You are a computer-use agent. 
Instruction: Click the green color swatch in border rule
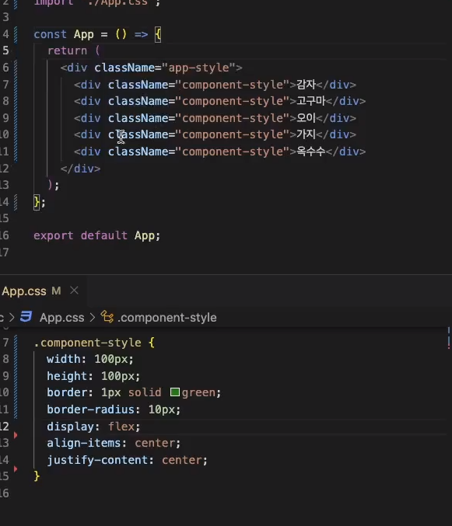tap(174, 392)
